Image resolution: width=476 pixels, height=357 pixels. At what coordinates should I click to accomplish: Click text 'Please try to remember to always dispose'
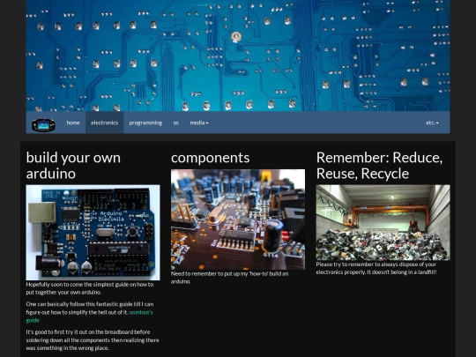click(x=376, y=268)
